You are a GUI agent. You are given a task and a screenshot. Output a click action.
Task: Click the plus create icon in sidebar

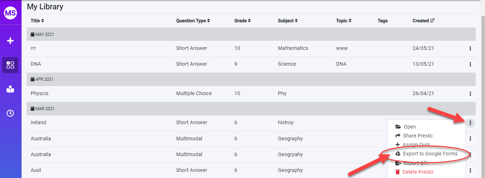coord(10,41)
